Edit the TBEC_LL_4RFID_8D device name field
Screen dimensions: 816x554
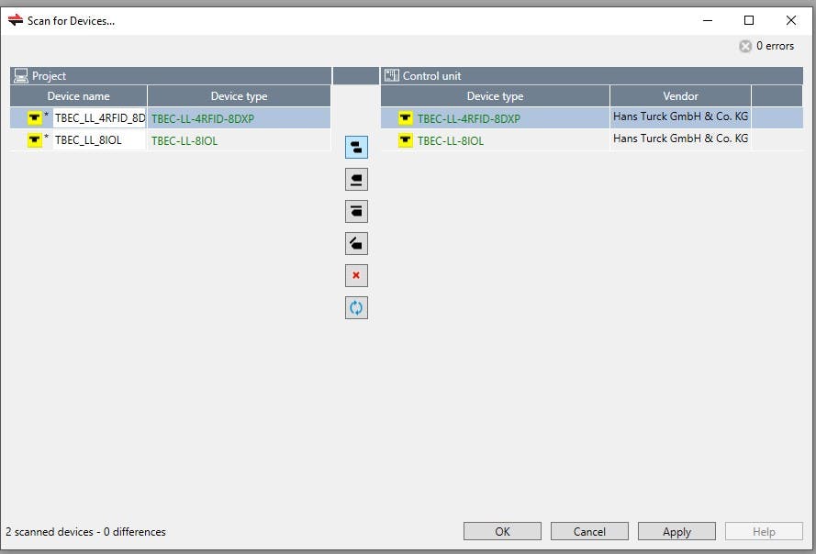click(99, 118)
